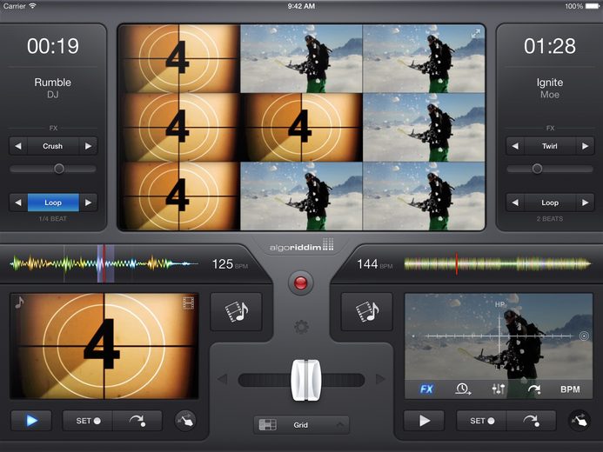Tap the Wi-Fi icon in status bar
603x452 pixels.
coord(33,6)
